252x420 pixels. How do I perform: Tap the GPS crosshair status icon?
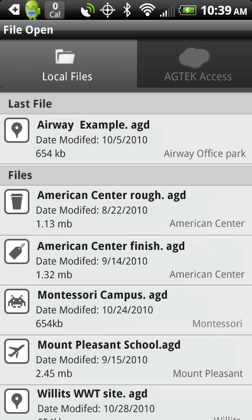tap(108, 10)
